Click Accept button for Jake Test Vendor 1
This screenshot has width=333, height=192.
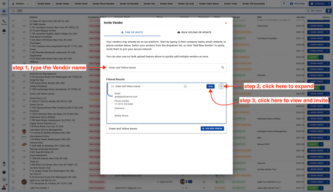(x=313, y=188)
